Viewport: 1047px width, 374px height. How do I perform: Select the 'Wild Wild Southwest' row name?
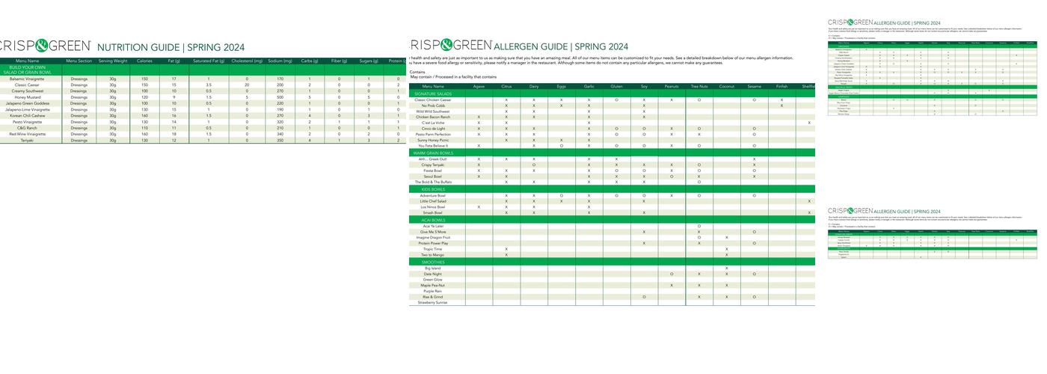tap(433, 111)
